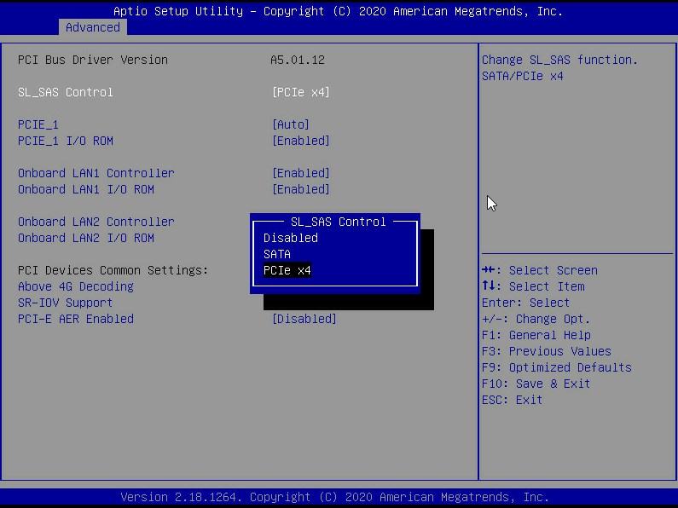Click PCI Devices Common Settings heading
Screen dimensions: 678x508
tap(113, 270)
